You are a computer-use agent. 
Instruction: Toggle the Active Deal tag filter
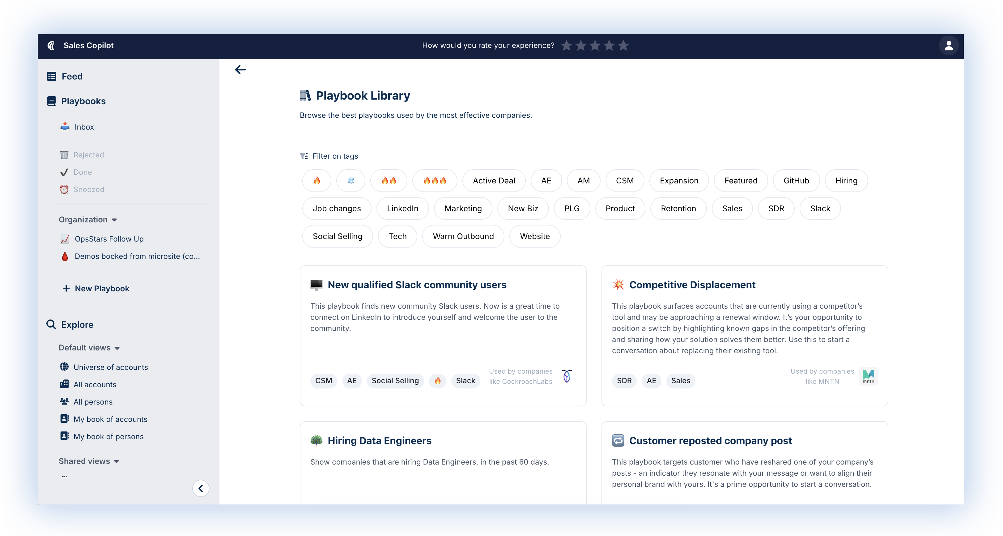pos(493,181)
